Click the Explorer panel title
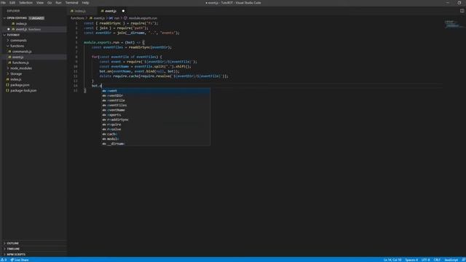This screenshot has width=466, height=262. pyautogui.click(x=13, y=11)
